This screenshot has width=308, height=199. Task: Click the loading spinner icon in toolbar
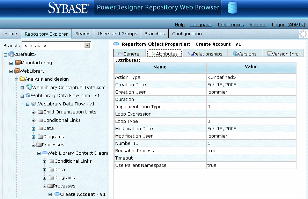(303, 34)
